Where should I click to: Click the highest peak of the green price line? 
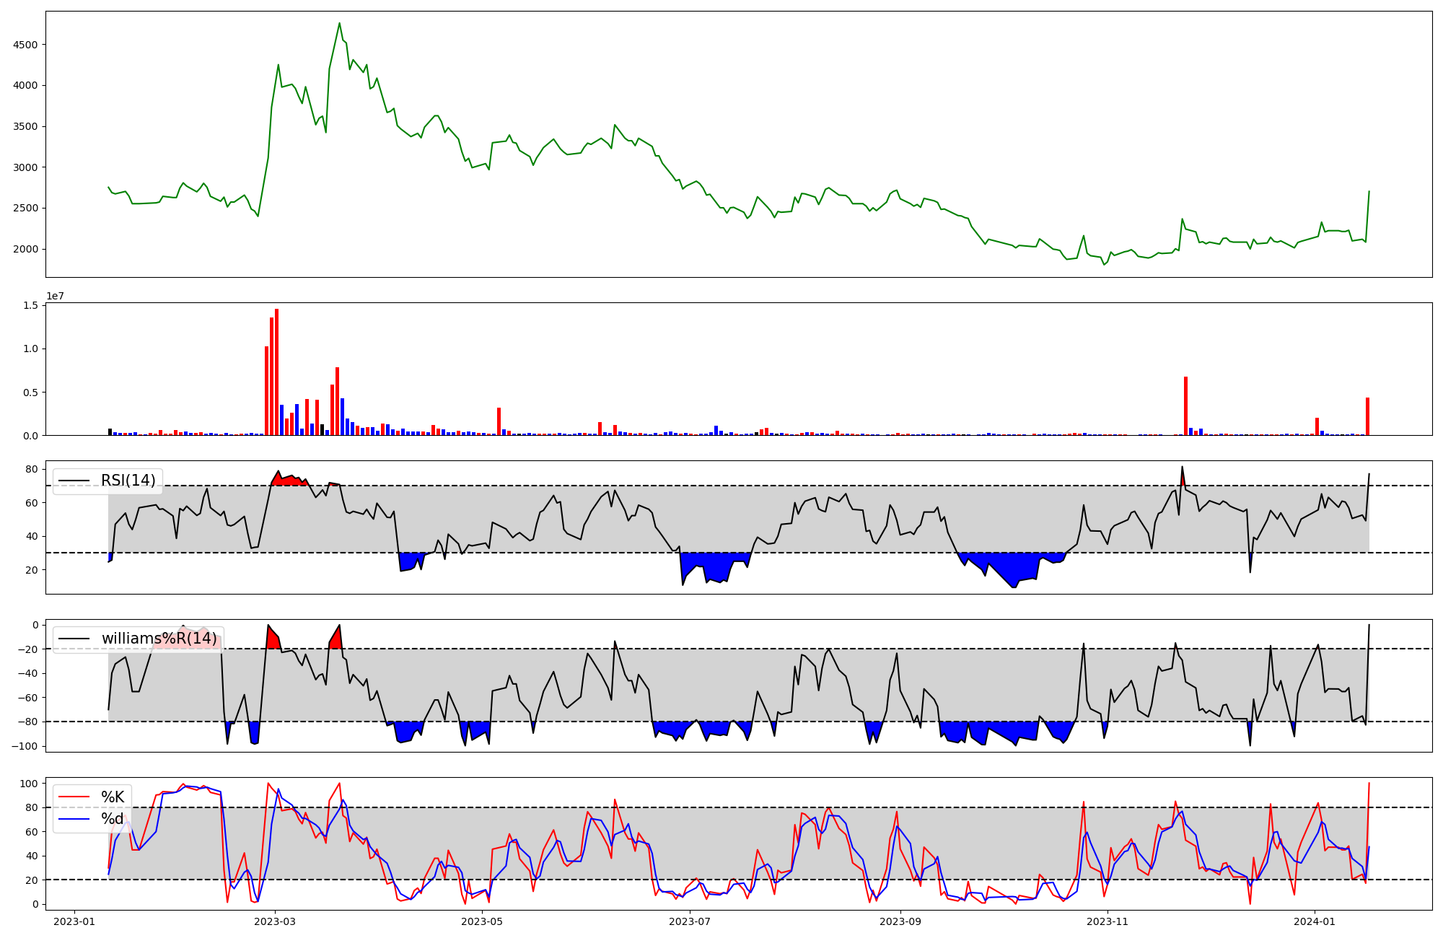[x=339, y=24]
